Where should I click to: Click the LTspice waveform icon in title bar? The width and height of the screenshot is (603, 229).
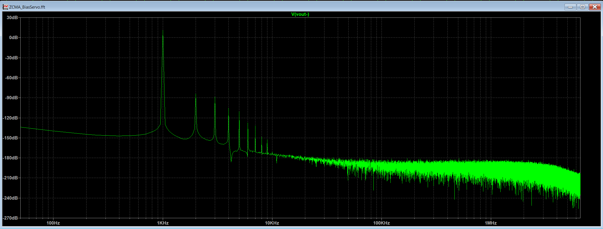5,7
